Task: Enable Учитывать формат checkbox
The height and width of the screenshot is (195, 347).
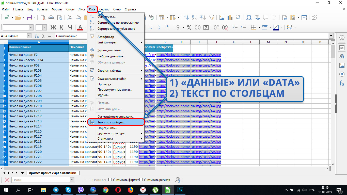Action: [110, 180]
